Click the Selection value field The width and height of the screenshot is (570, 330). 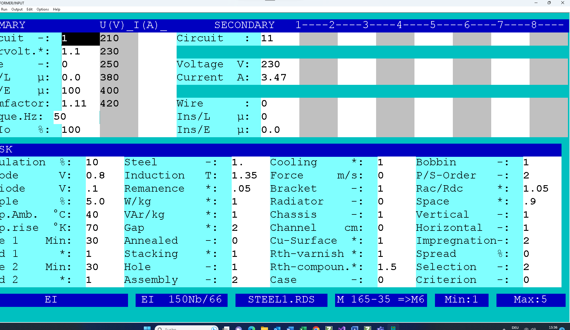click(x=542, y=267)
